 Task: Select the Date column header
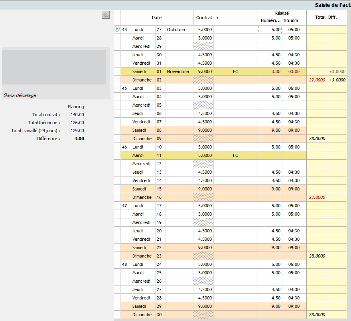[157, 18]
